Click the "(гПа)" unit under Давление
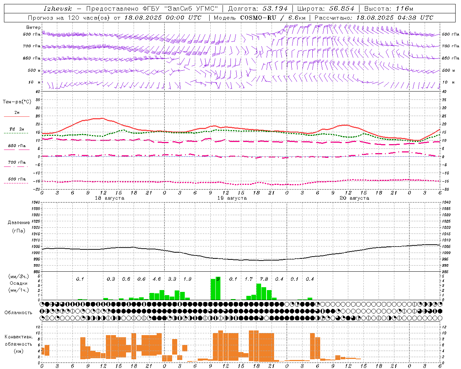Image resolution: width=461 pixels, height=369 pixels. point(19,231)
